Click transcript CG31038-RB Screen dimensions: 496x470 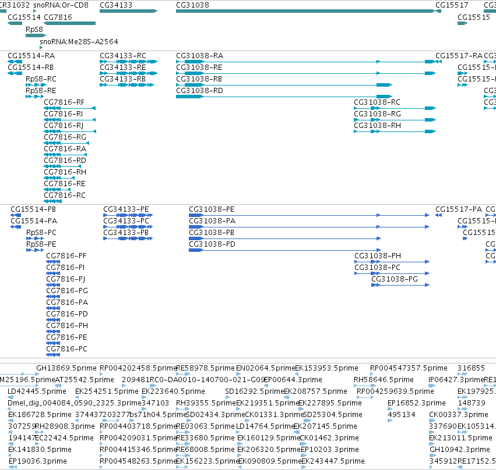click(199, 79)
